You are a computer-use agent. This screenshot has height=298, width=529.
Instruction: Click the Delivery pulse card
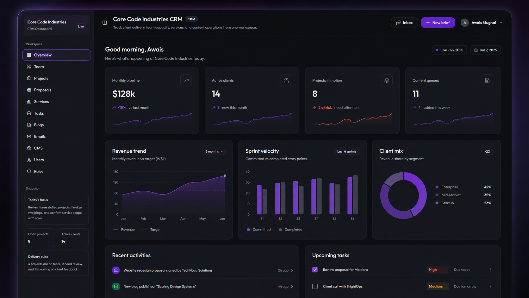pyautogui.click(x=56, y=263)
